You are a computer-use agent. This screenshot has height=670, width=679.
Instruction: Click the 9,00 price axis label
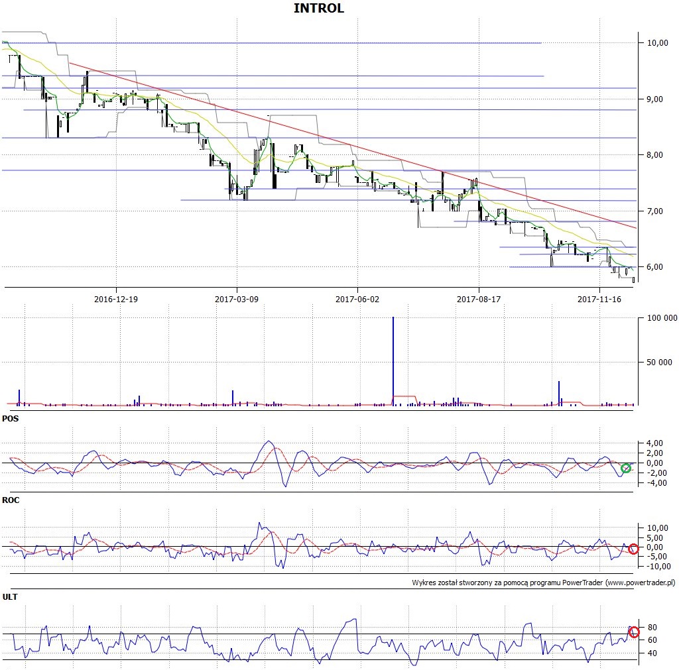pos(654,99)
